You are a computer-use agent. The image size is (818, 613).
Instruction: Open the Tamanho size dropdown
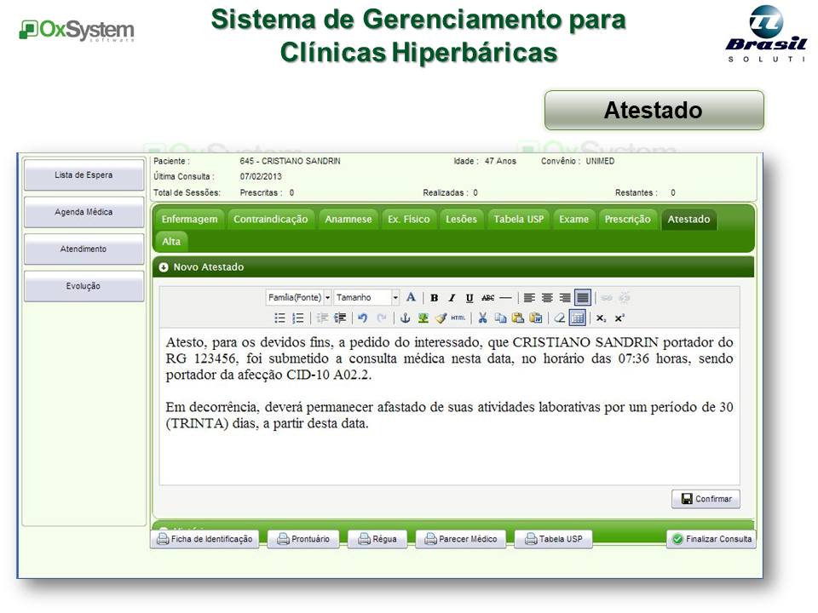pos(366,297)
